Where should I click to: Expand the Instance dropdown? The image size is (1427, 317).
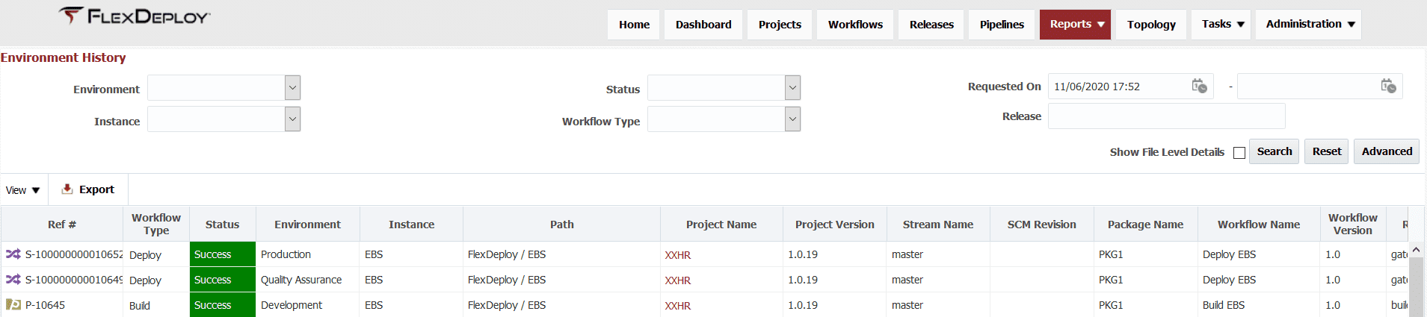click(x=293, y=119)
